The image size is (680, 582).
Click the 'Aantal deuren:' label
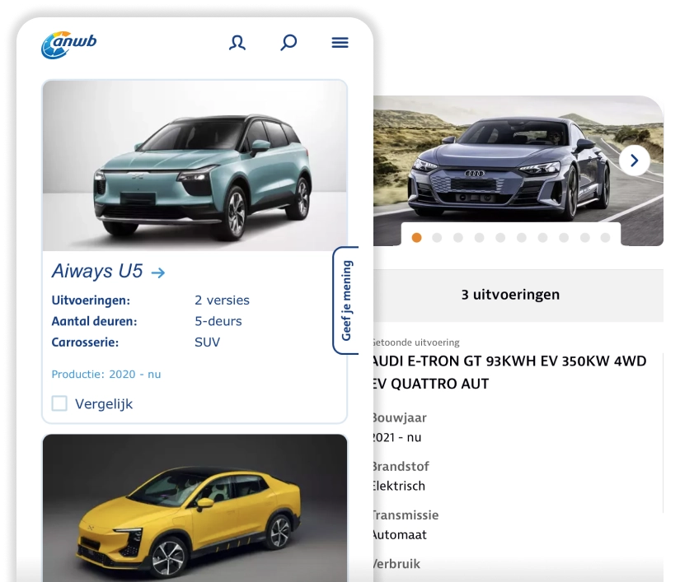(x=94, y=321)
